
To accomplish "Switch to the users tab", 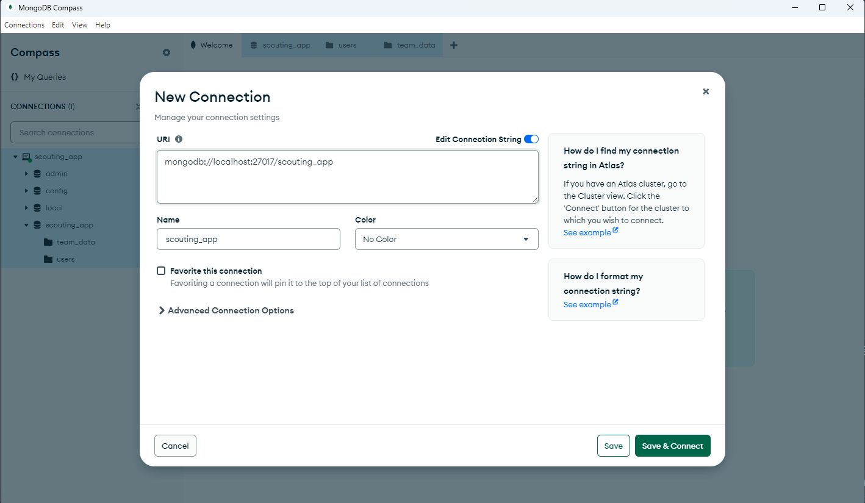I will pos(347,45).
